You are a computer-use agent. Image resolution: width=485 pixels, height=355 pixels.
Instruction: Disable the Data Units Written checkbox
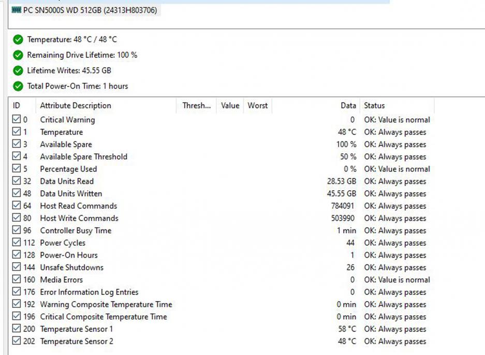[x=17, y=194]
